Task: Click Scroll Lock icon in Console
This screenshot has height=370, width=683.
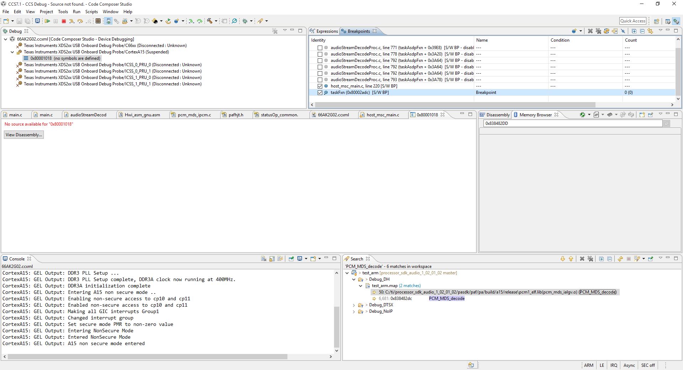Action: click(x=272, y=259)
